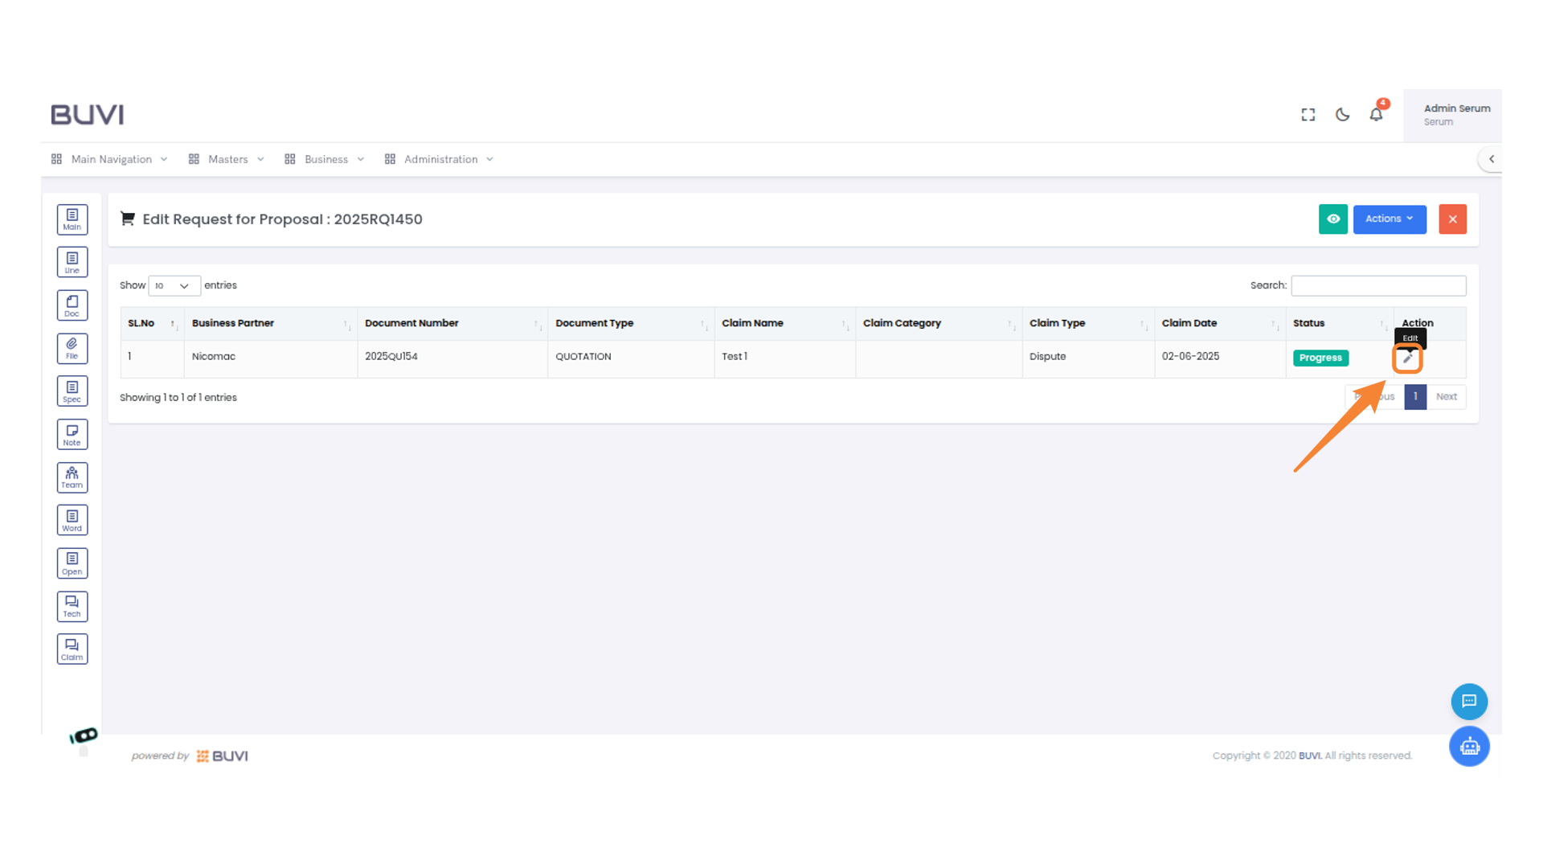Screen dimensions: 1543x868
Task: Open the Line sidebar section
Action: (72, 262)
